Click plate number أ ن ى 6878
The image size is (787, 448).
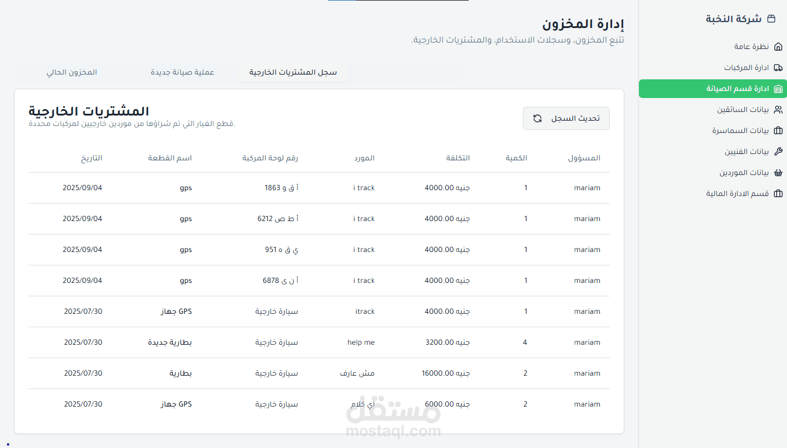(280, 281)
